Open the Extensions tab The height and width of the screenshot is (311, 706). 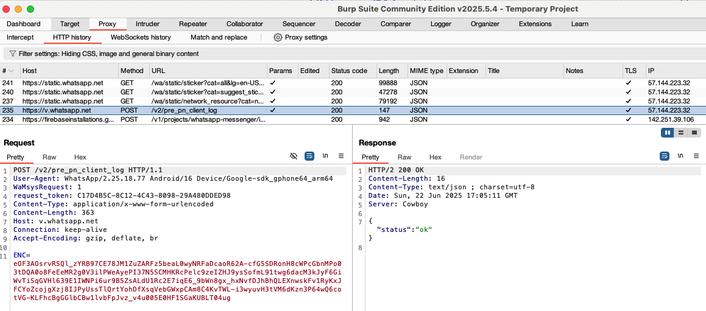pos(535,24)
